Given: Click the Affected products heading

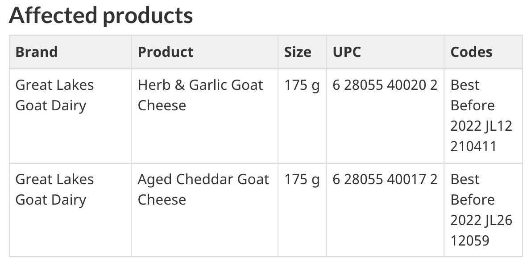Looking at the screenshot, I should click(100, 16).
